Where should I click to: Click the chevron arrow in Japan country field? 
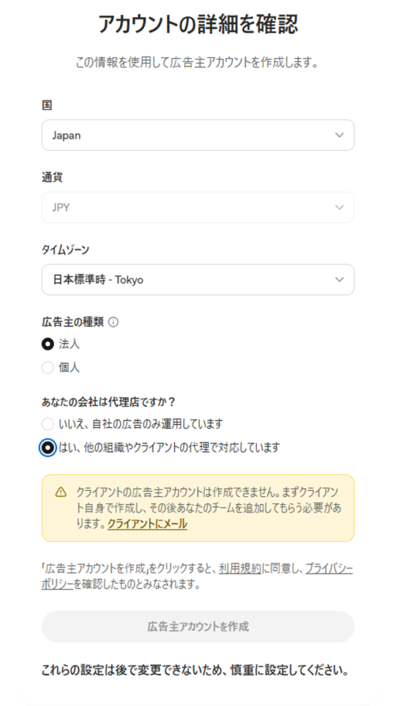pyautogui.click(x=339, y=135)
